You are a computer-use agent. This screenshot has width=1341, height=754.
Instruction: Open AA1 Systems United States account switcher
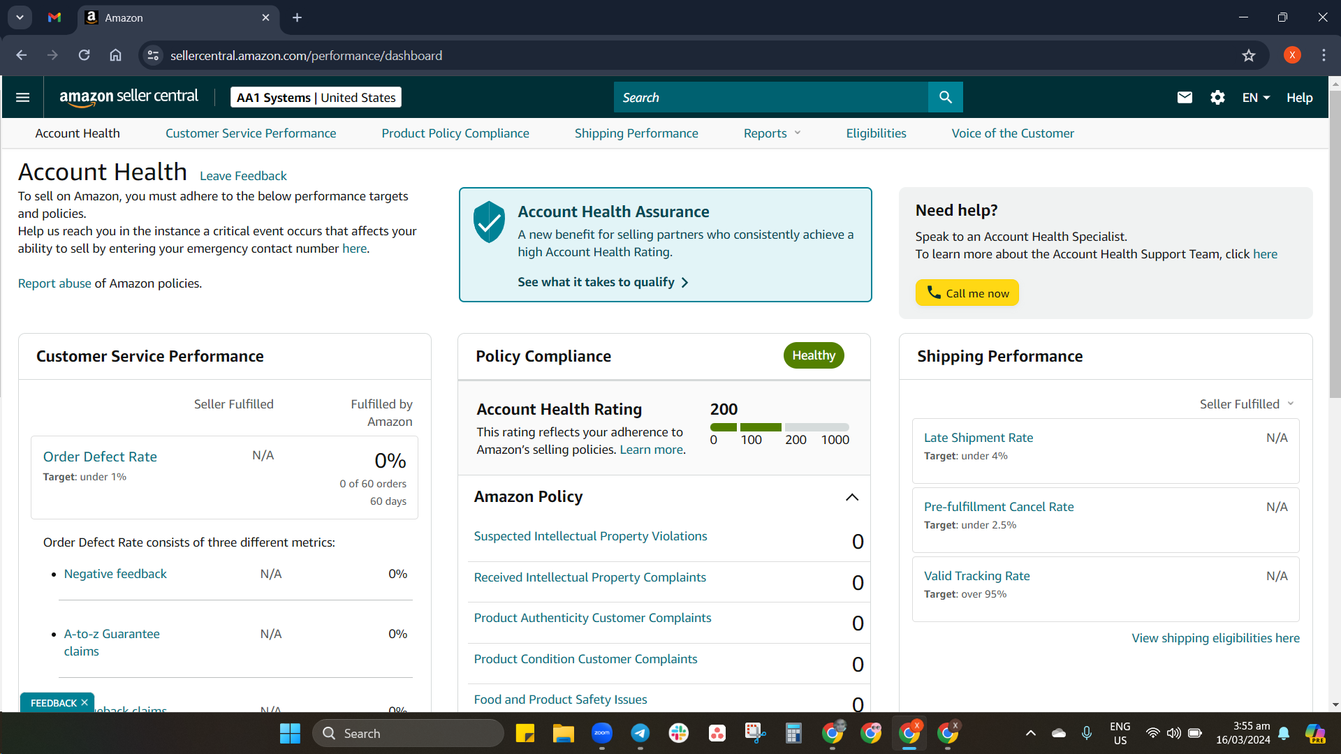(x=316, y=97)
